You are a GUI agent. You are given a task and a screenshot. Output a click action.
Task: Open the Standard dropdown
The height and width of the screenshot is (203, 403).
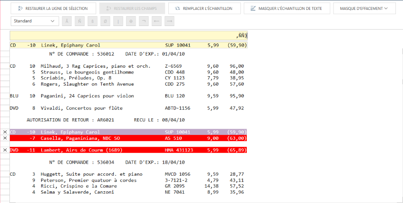[x=34, y=21]
